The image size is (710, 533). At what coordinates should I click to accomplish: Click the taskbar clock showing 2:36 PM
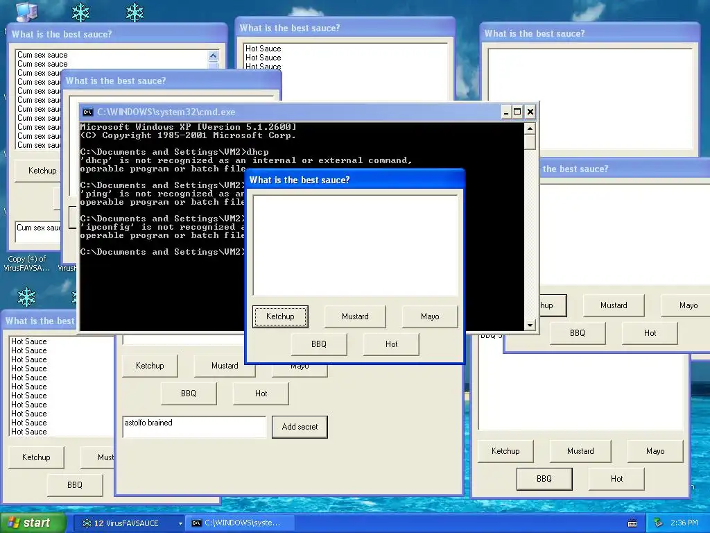point(684,523)
